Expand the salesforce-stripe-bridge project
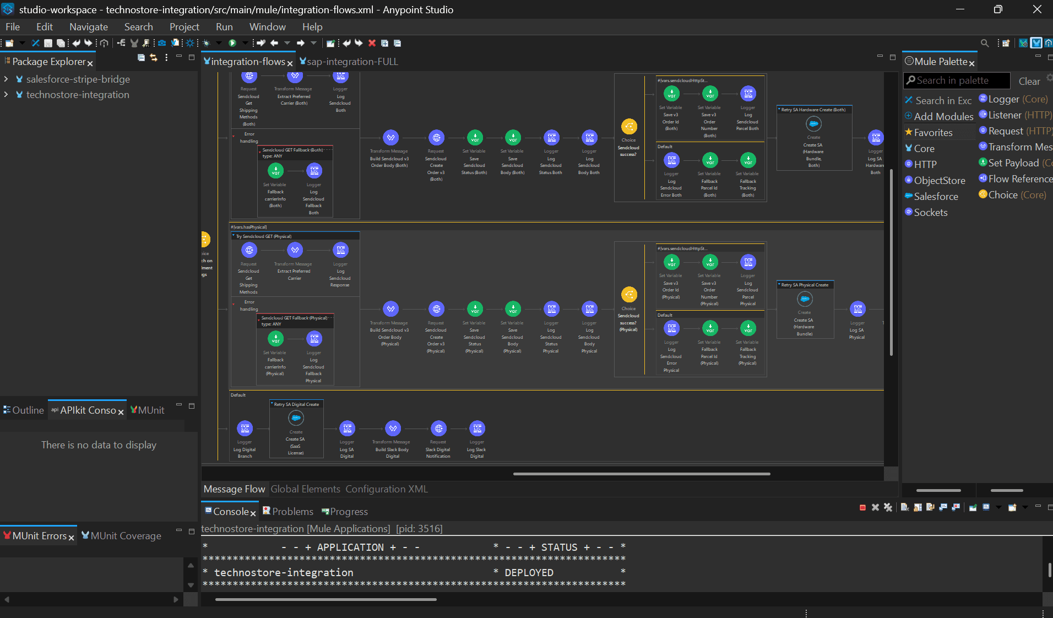Image resolution: width=1053 pixels, height=618 pixels. pos(6,79)
